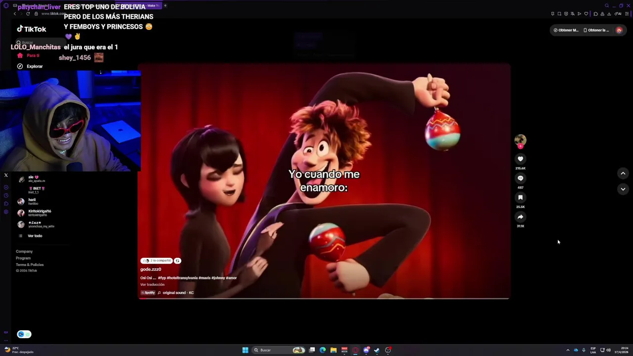
Task: Click the browser back arrow
Action: [x=15, y=13]
